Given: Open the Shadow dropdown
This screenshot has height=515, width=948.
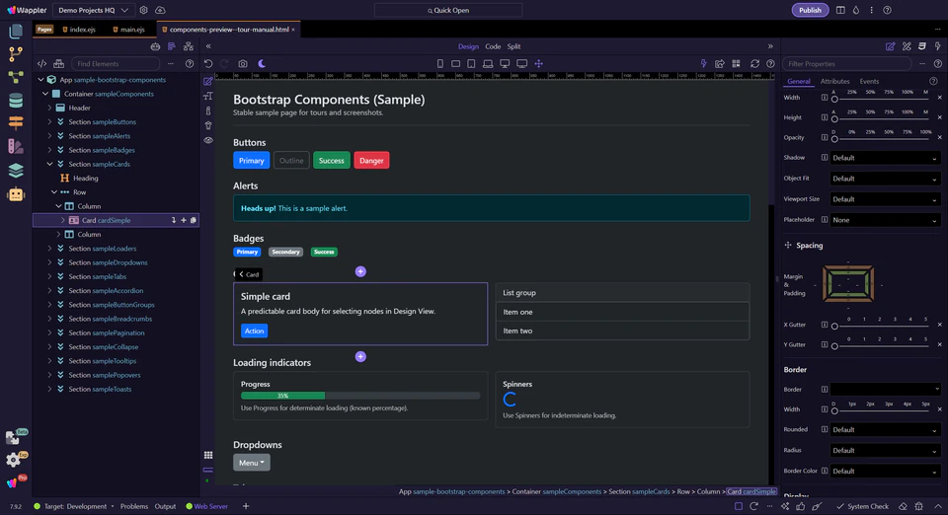Looking at the screenshot, I should 885,158.
